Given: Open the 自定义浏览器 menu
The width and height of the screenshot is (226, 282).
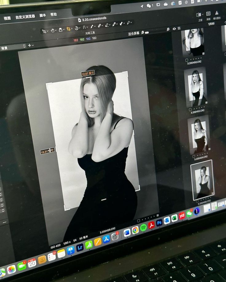Looking at the screenshot, I should click(25, 17).
